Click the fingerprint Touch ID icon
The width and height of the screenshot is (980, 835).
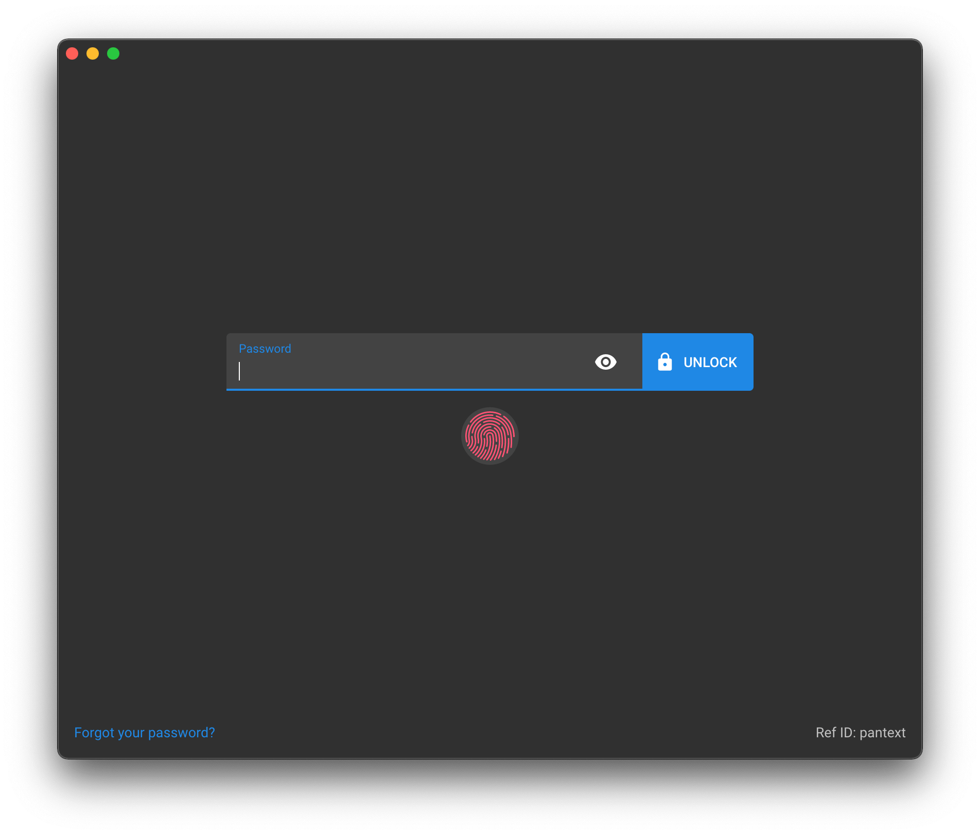(489, 436)
